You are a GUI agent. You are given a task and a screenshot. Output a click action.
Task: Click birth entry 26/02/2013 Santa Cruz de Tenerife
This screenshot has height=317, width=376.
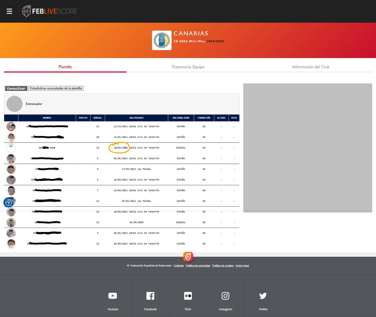point(137,180)
